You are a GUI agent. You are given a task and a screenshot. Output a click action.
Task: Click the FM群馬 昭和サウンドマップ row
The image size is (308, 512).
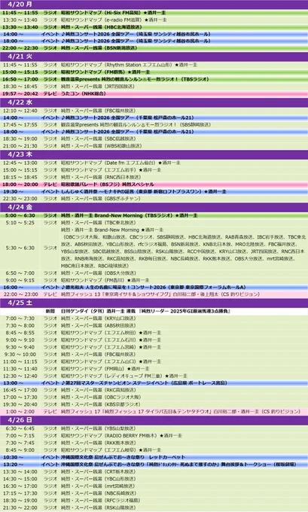(x=154, y=72)
